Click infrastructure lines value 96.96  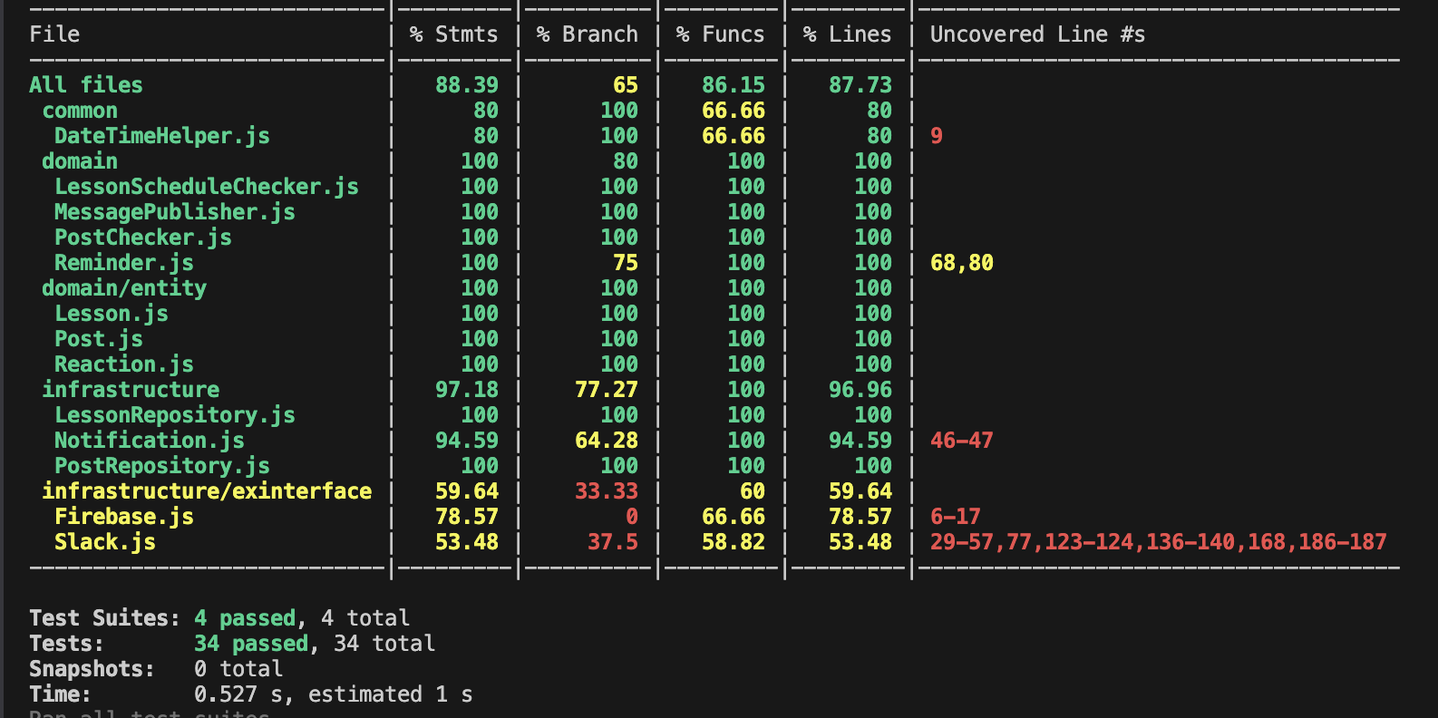860,390
